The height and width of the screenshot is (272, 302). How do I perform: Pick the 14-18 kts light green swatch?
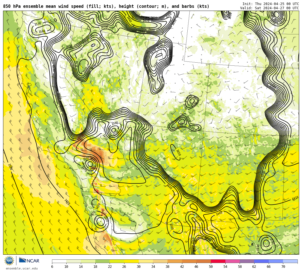pyautogui.click(x=88, y=261)
